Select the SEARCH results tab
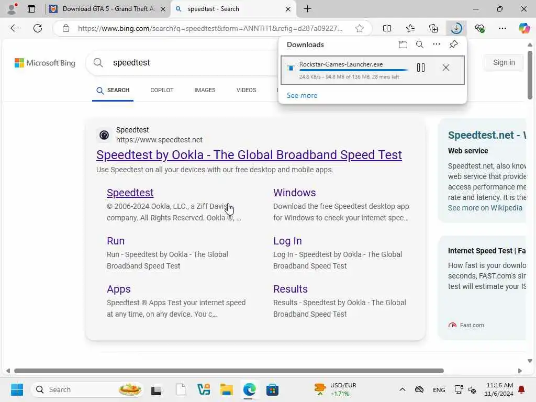The image size is (536, 402). tap(113, 90)
